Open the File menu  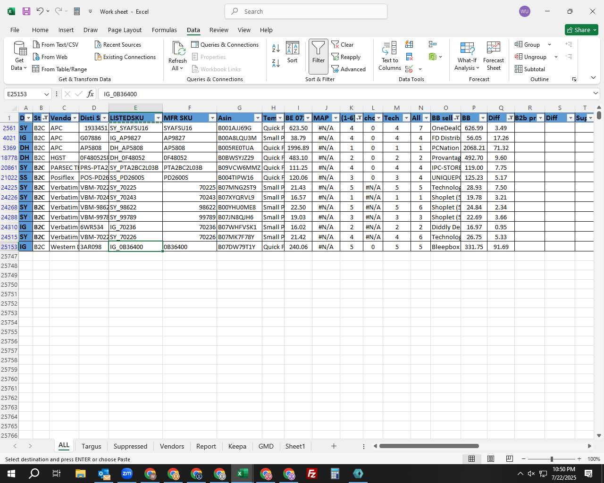coord(15,30)
